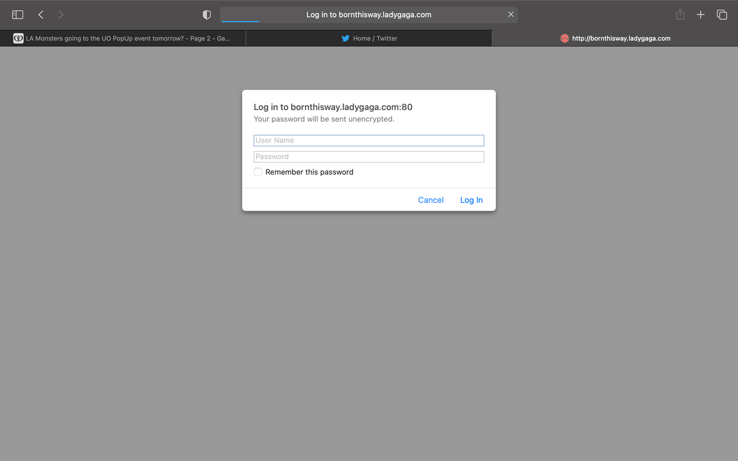
Task: Click the LA Monsters tab favicon
Action: pyautogui.click(x=18, y=38)
